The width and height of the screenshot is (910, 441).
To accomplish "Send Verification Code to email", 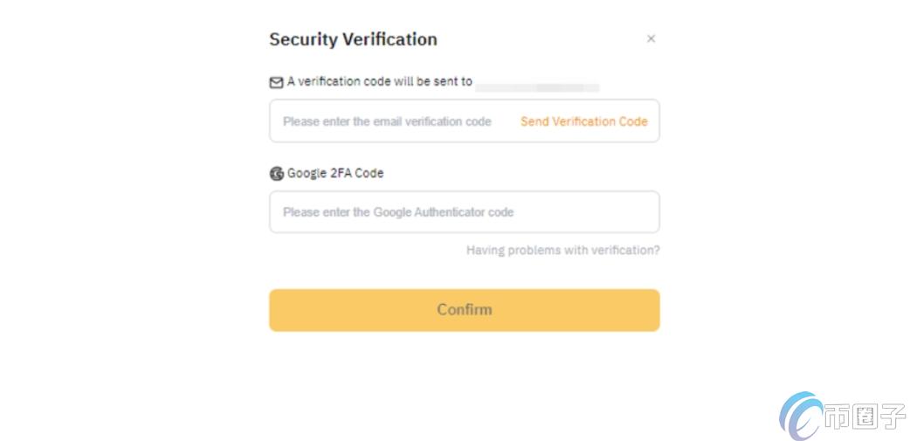I will (x=584, y=121).
